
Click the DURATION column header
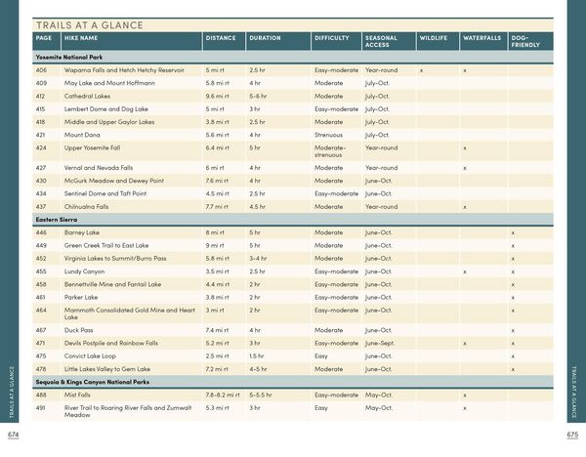pyautogui.click(x=265, y=38)
